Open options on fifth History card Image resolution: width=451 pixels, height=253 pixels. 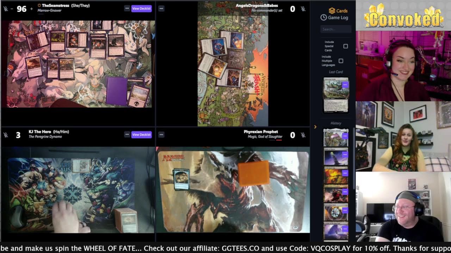click(x=345, y=210)
